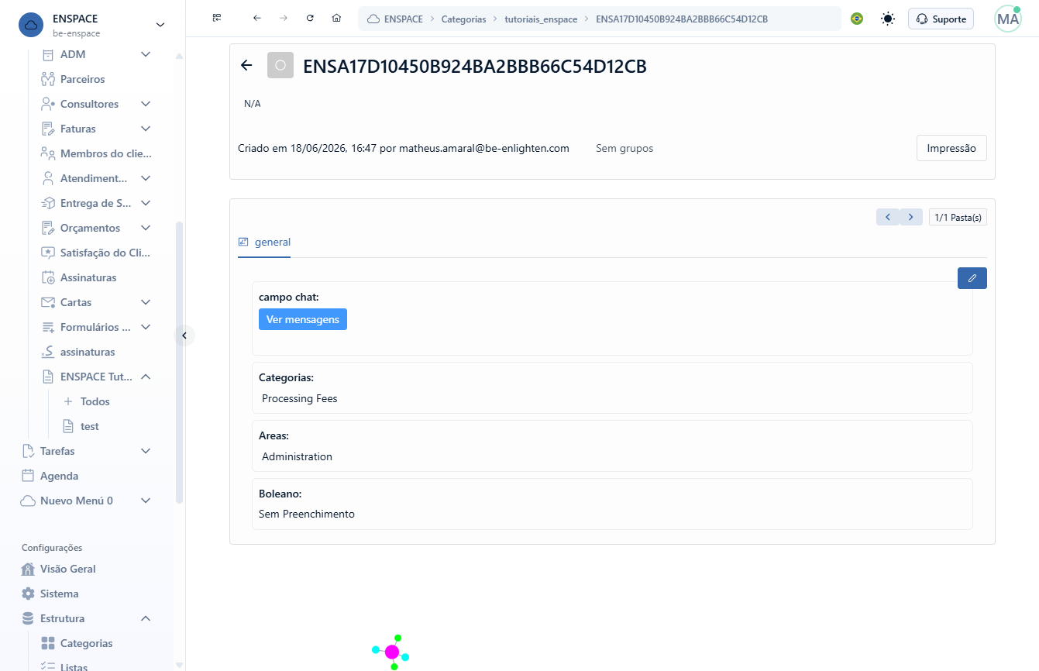Click the sidebar vertical scrollbar
This screenshot has height=671, width=1039.
coord(180,363)
